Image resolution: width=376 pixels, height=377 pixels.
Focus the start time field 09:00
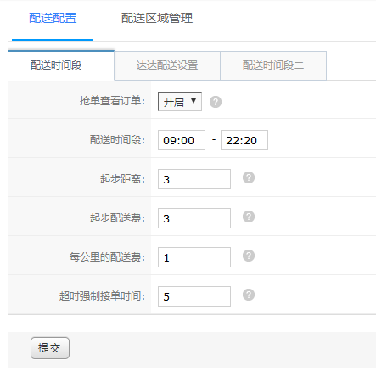tap(182, 140)
